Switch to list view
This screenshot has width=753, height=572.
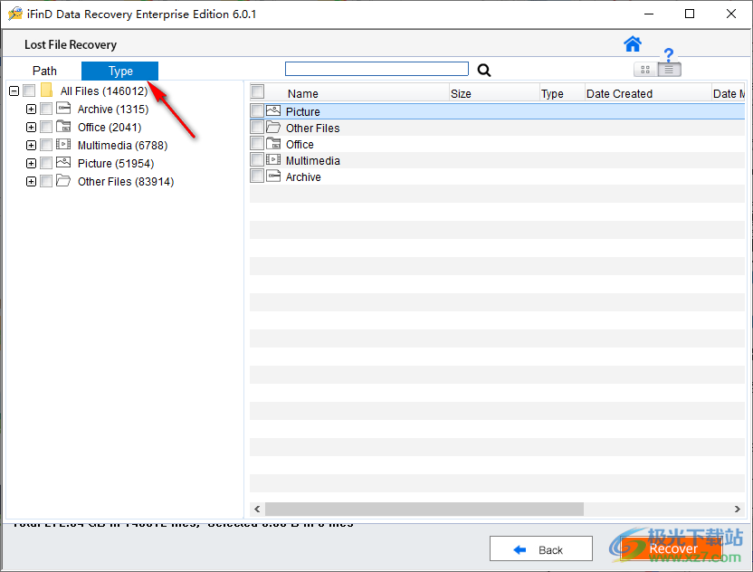tap(668, 69)
